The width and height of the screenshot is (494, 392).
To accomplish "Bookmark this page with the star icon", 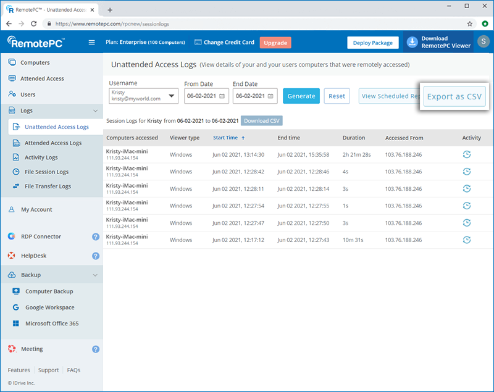I will pyautogui.click(x=470, y=23).
